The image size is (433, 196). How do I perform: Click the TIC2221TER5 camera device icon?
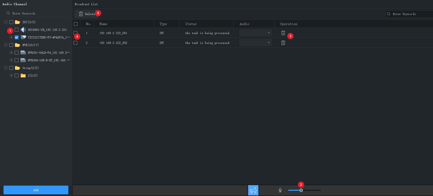[x=23, y=37]
